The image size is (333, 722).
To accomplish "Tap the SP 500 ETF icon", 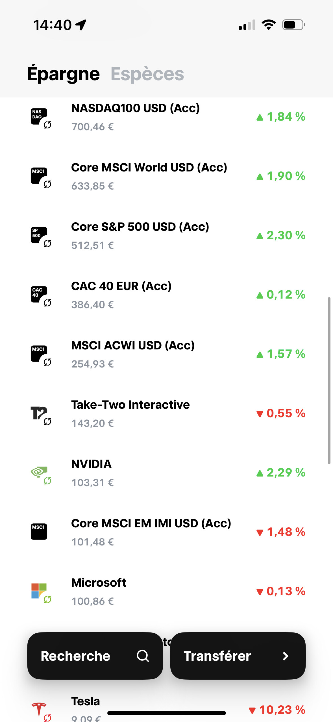I will coord(40,236).
